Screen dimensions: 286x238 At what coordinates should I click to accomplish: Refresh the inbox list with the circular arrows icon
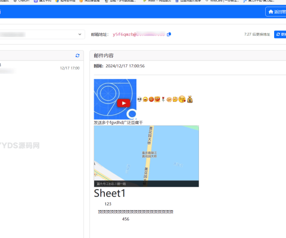coord(77,55)
